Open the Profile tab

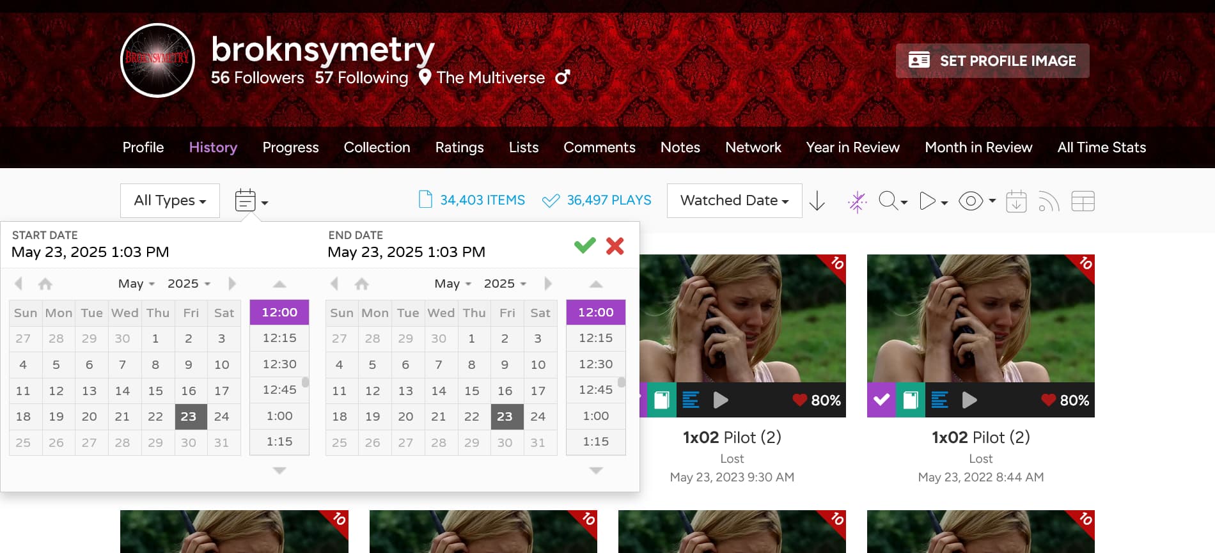[x=143, y=147]
